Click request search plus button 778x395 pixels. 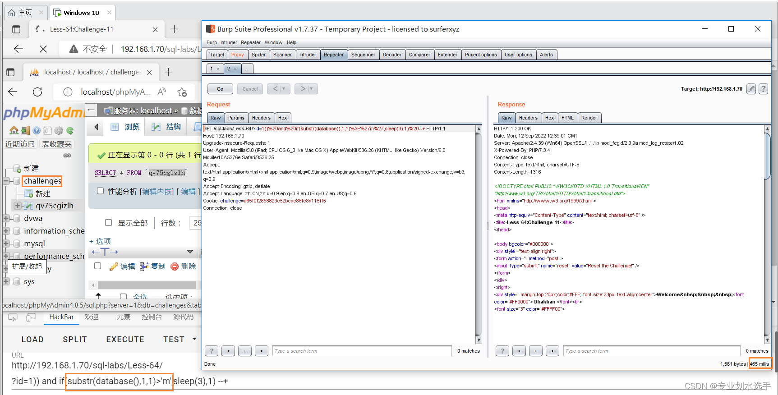click(245, 351)
